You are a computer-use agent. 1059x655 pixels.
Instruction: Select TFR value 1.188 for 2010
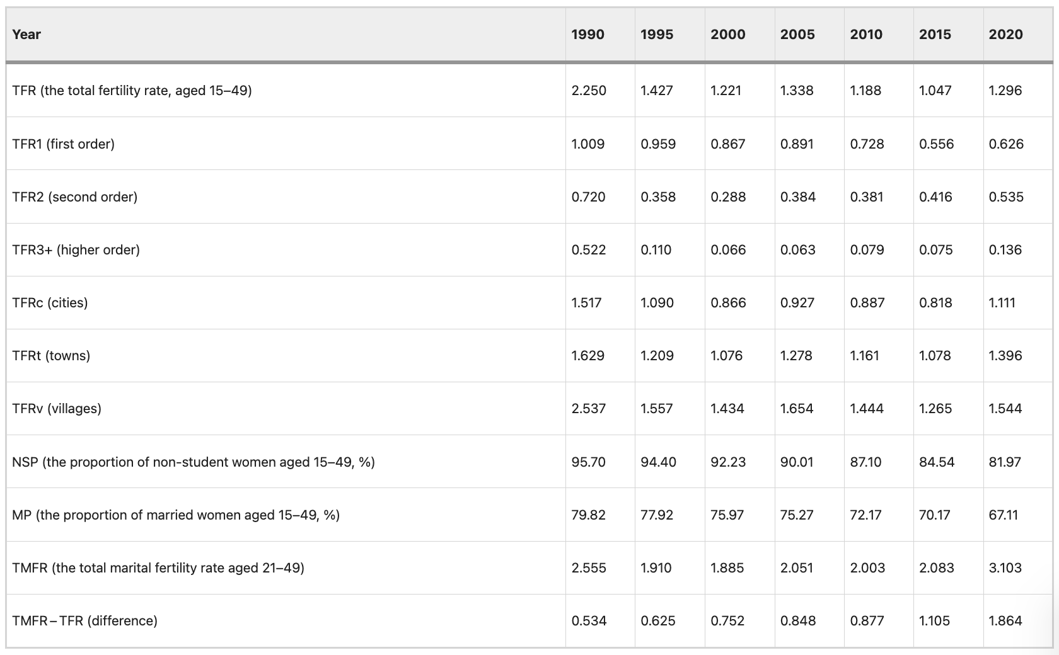pos(865,91)
